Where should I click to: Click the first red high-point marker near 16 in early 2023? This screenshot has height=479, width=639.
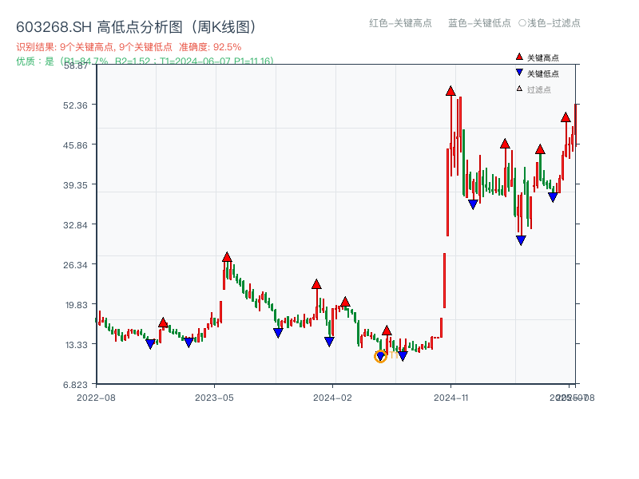(x=163, y=323)
